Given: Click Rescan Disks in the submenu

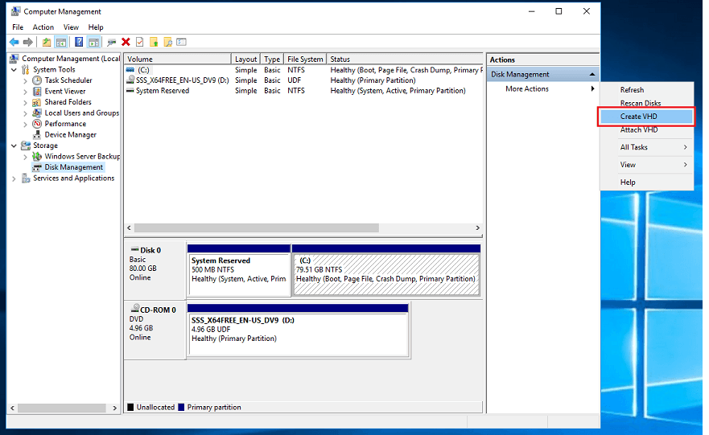Looking at the screenshot, I should click(x=641, y=103).
